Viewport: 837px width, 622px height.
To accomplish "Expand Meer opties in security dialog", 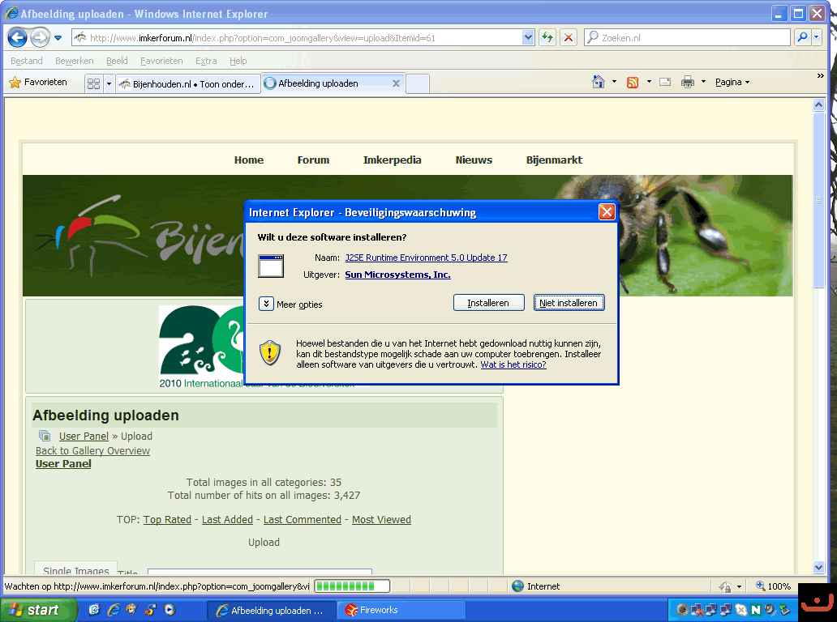I will [266, 304].
